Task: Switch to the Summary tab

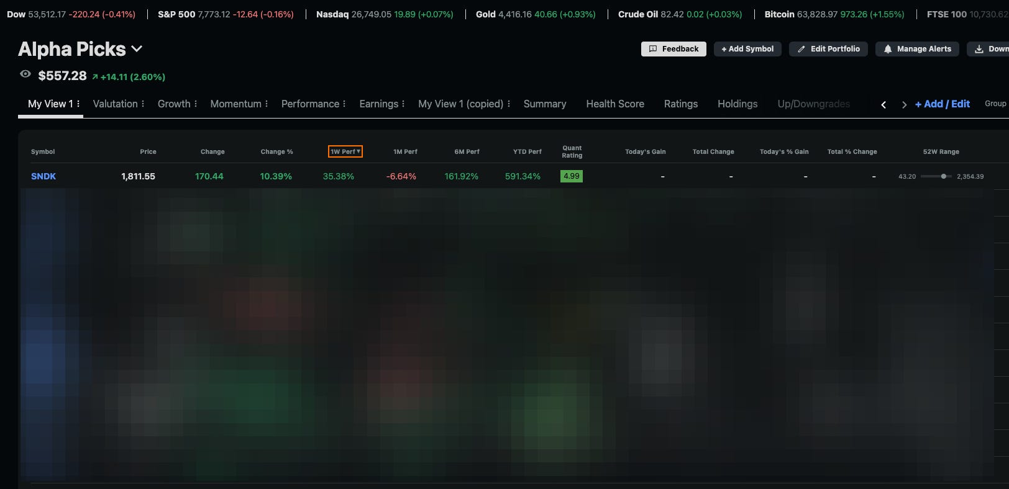Action: (545, 104)
